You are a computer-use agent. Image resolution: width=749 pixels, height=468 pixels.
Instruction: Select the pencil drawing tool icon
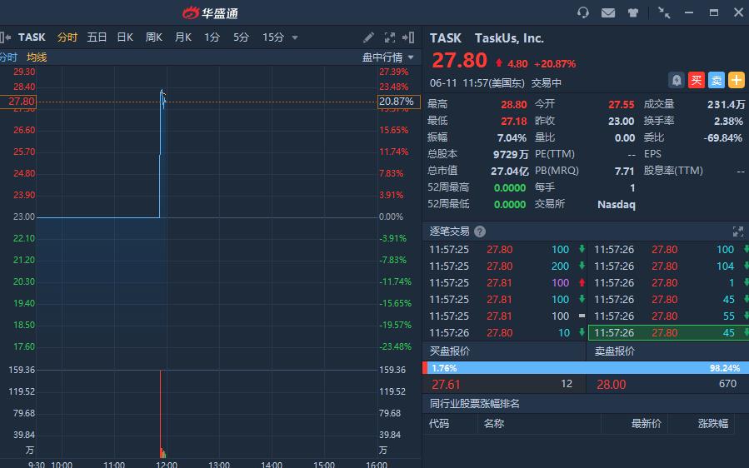coord(369,37)
